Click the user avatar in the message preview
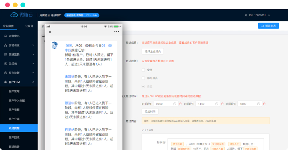Viewport: 288px width, 150px height. (55, 46)
